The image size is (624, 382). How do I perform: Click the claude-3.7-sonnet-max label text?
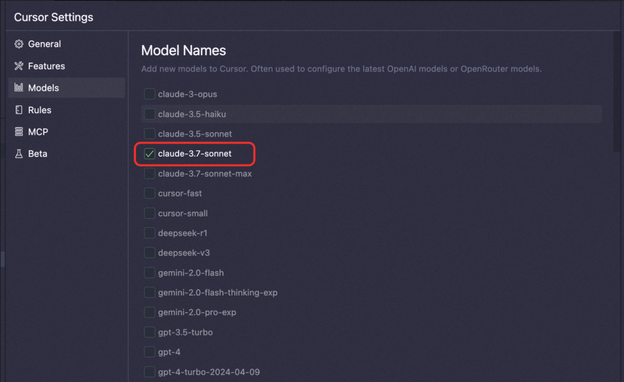click(205, 174)
